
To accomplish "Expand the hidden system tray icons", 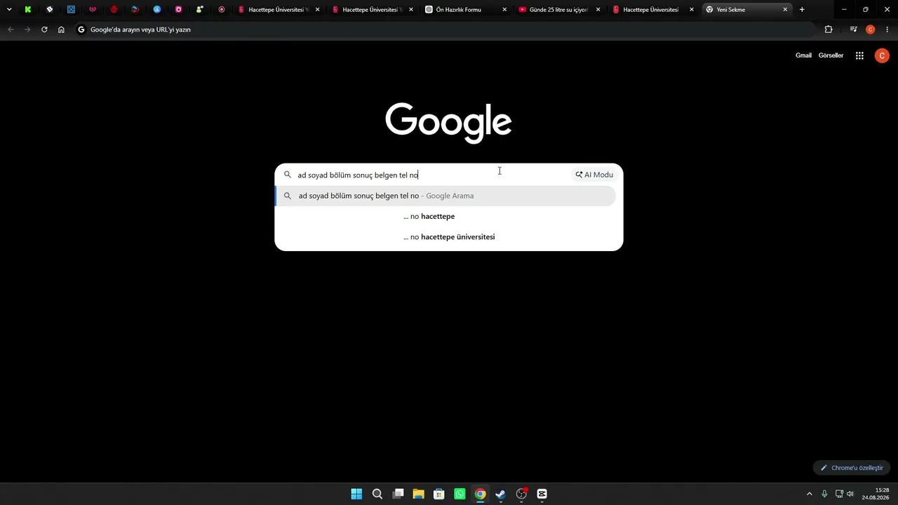I will click(x=810, y=494).
